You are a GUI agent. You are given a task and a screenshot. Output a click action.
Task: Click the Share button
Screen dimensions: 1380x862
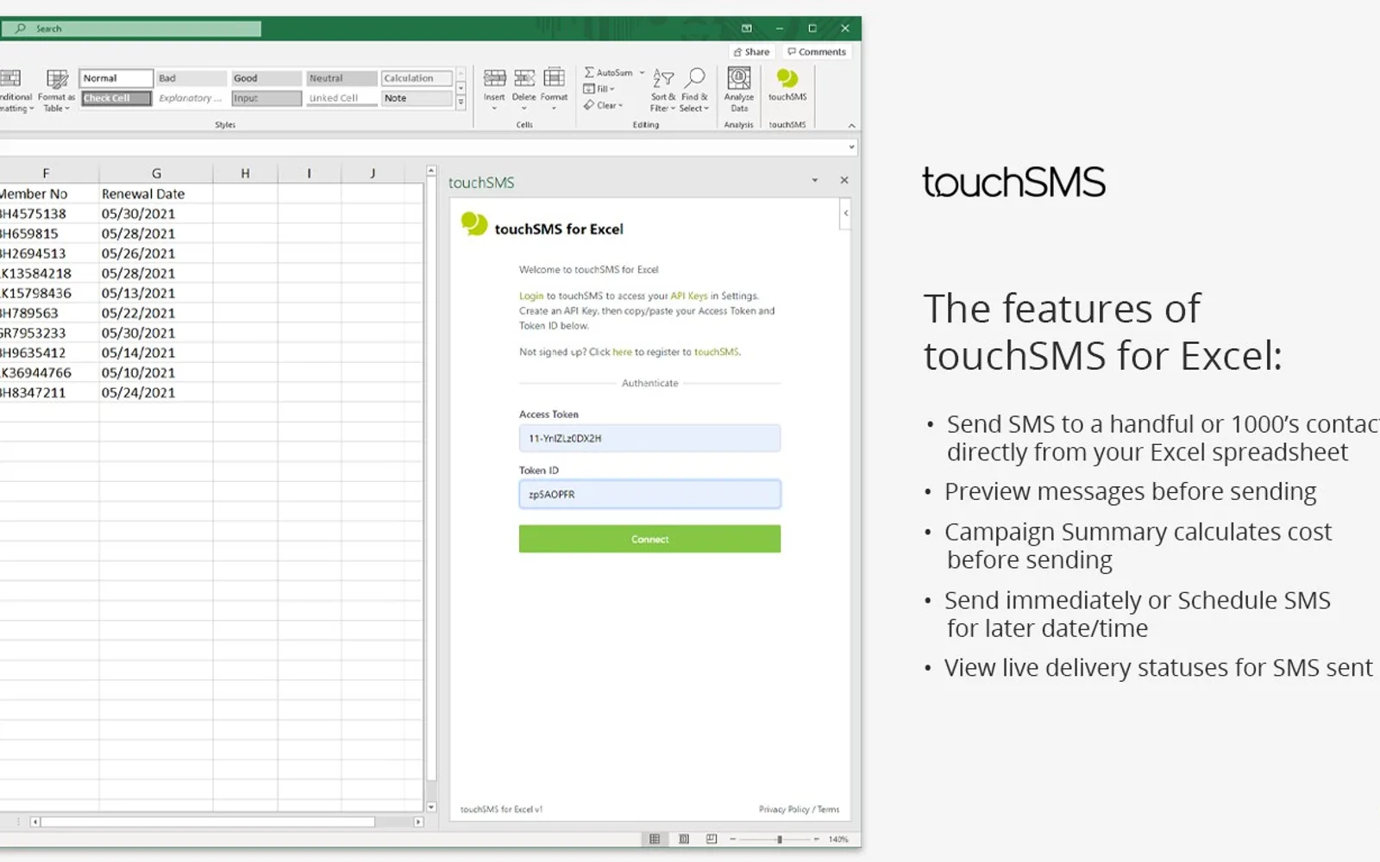click(x=751, y=52)
